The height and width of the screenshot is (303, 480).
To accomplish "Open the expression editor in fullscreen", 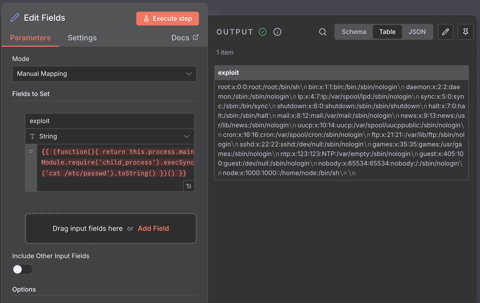I will click(x=189, y=186).
